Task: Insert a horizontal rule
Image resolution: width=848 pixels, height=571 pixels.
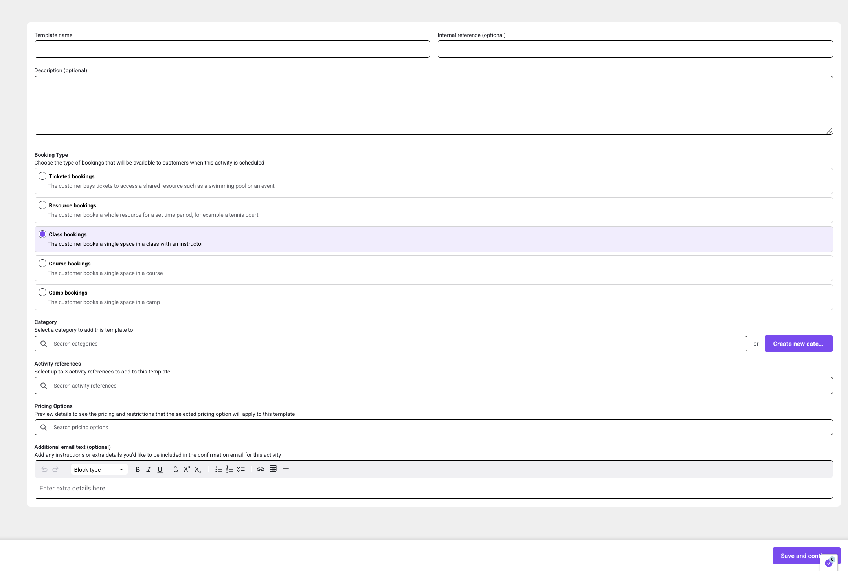Action: click(x=286, y=469)
